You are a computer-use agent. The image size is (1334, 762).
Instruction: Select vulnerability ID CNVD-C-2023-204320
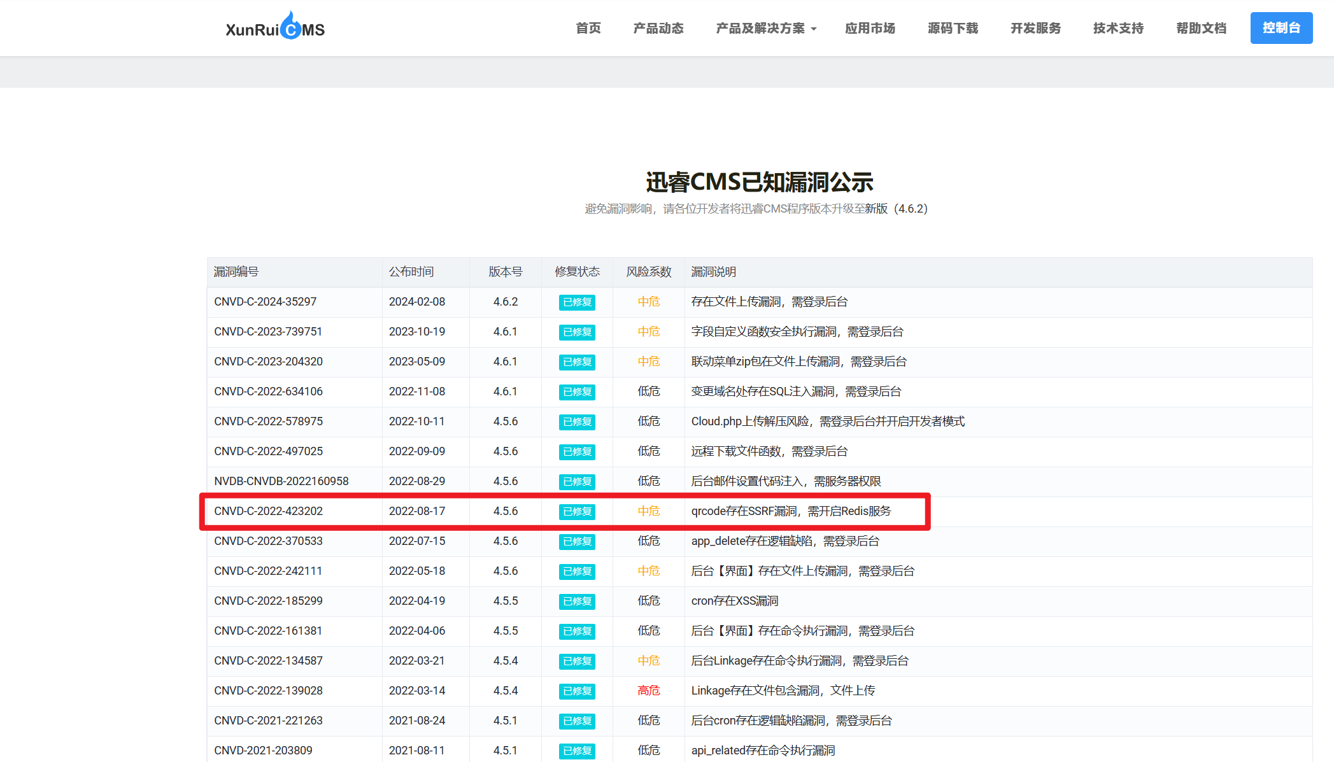269,362
